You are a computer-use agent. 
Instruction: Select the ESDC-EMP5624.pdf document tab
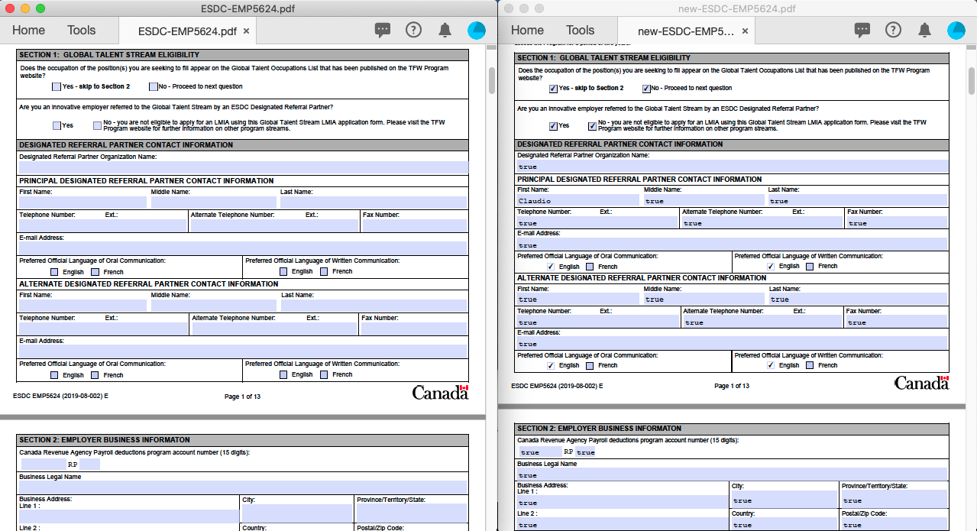(187, 31)
